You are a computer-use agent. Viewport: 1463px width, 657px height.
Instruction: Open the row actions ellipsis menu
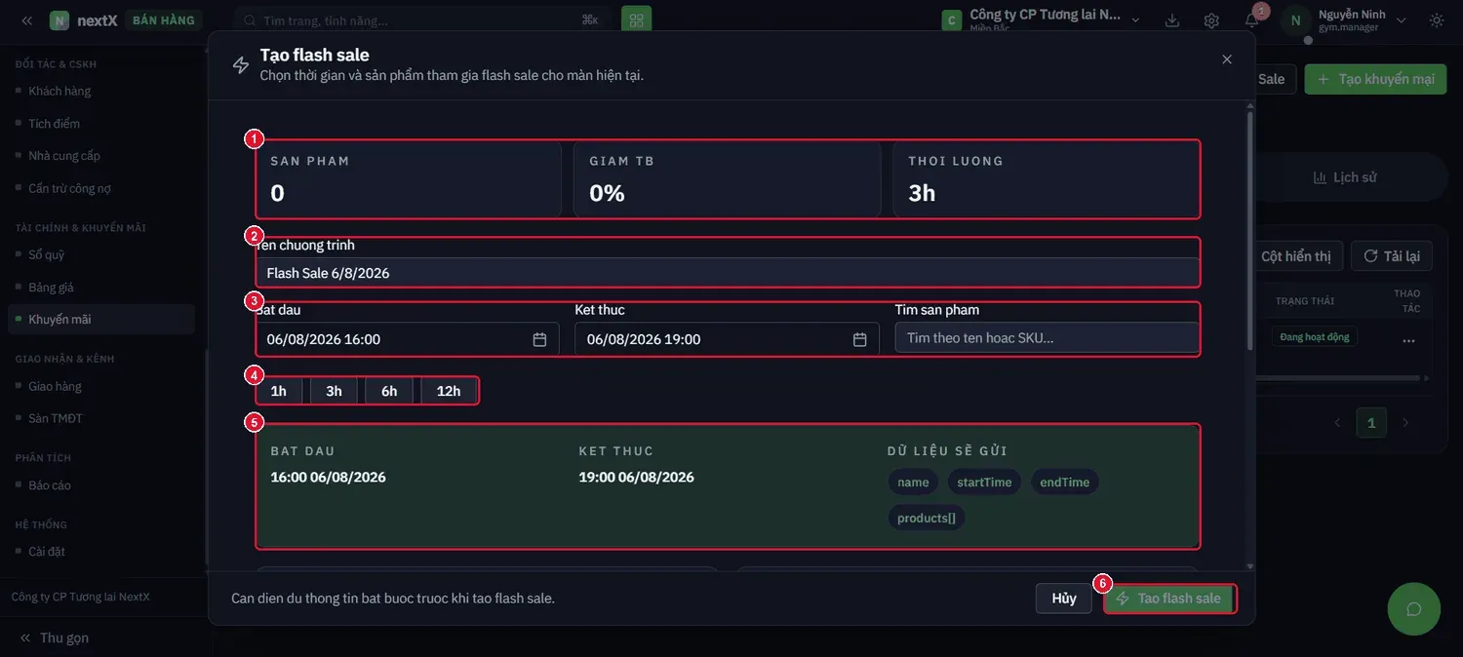pyautogui.click(x=1407, y=341)
